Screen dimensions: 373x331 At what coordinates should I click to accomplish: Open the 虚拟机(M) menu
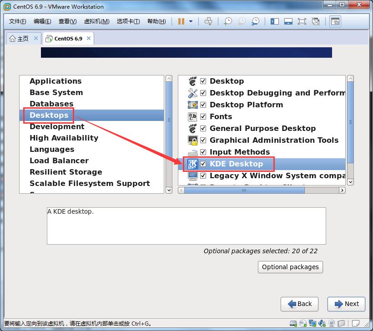point(96,21)
